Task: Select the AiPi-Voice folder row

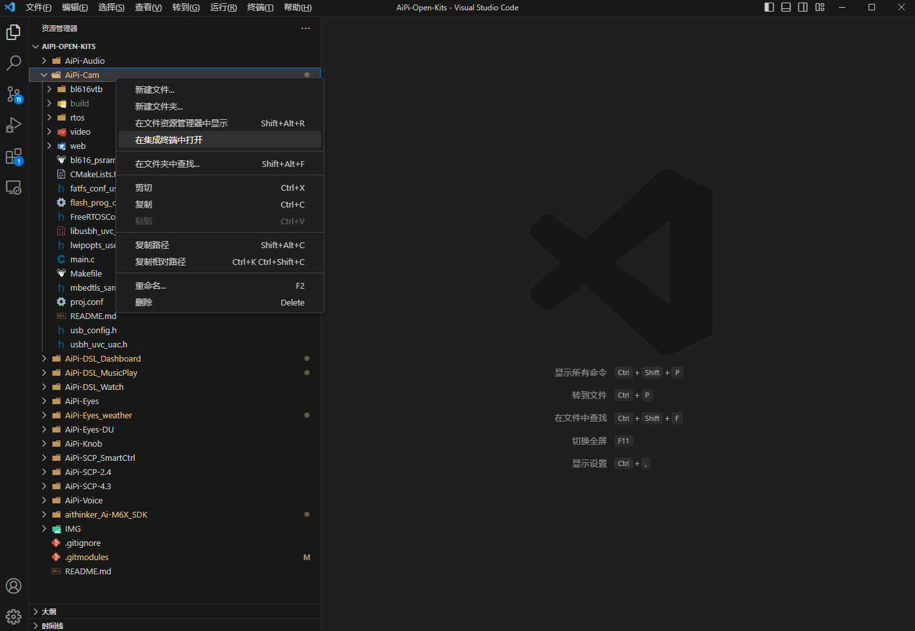Action: coord(175,500)
